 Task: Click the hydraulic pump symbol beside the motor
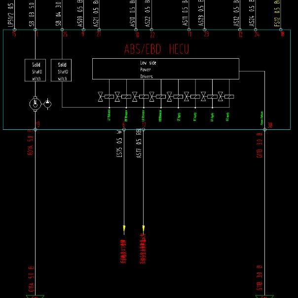pos(47,104)
